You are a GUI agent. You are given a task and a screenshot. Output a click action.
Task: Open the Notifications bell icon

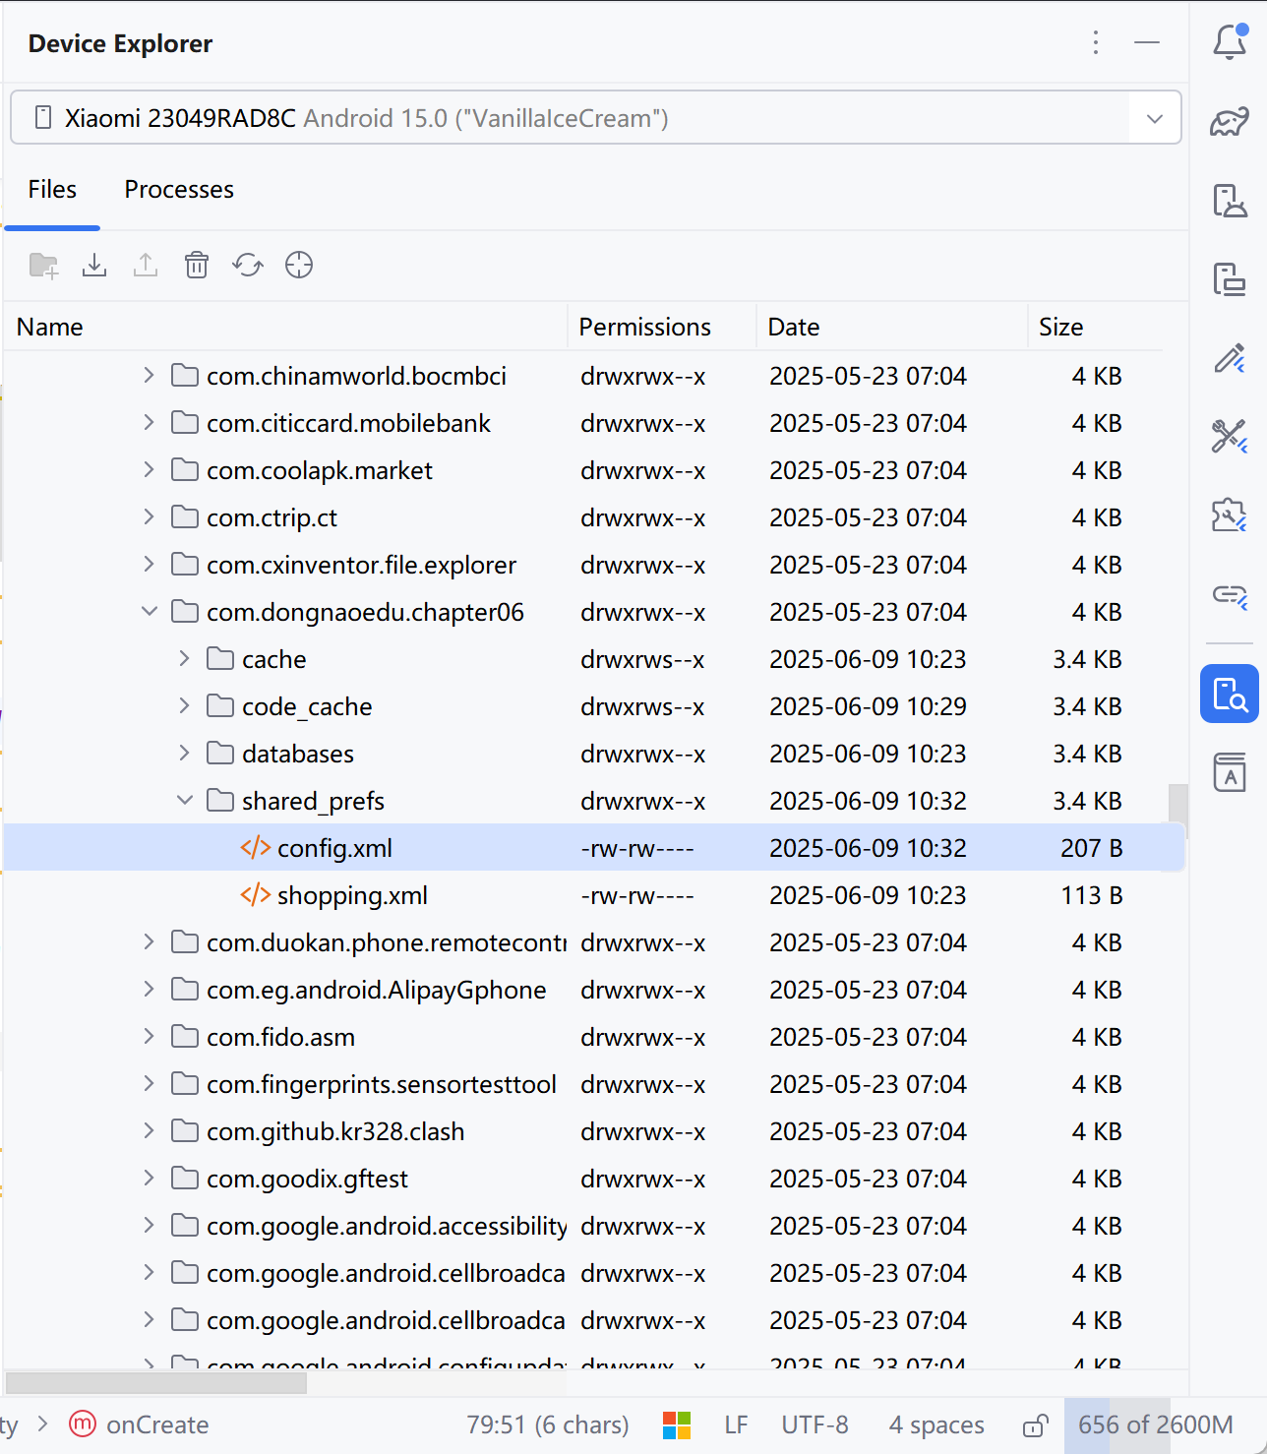[x=1229, y=42]
